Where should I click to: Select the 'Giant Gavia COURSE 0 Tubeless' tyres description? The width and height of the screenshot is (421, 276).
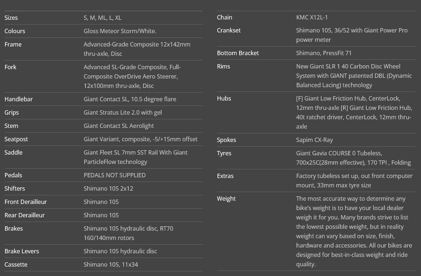point(353,158)
